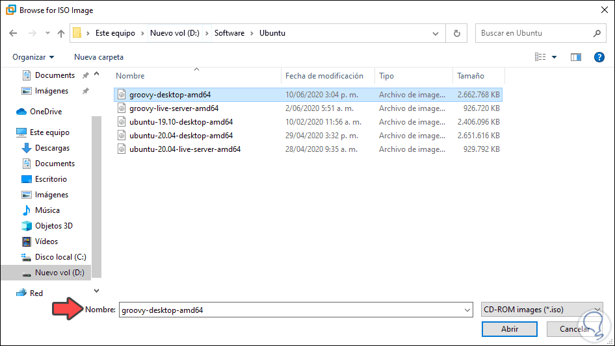
Task: Go up one folder level
Action: (x=61, y=33)
